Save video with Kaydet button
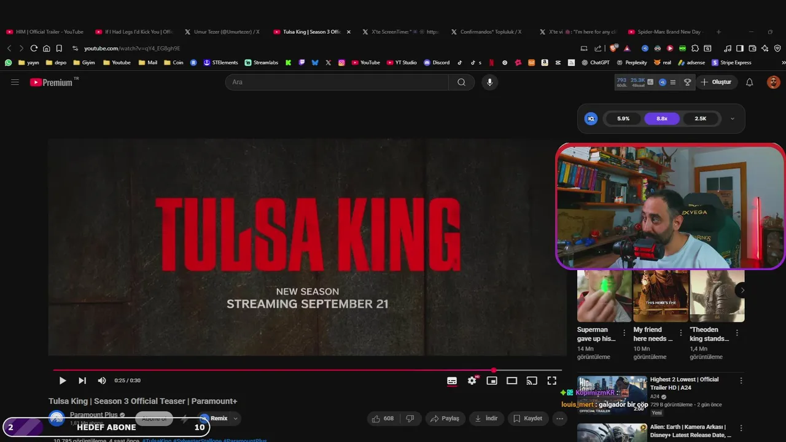The height and width of the screenshot is (442, 786). coord(528,419)
